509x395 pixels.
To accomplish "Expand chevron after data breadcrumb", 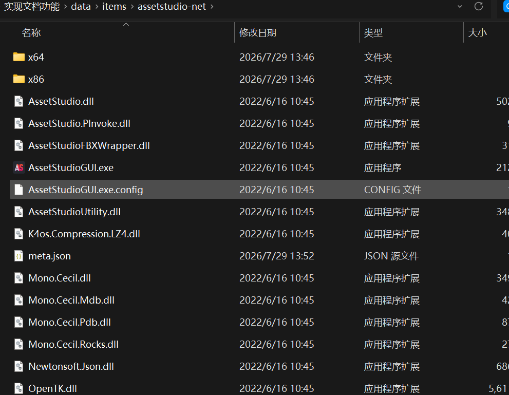I will coord(97,7).
